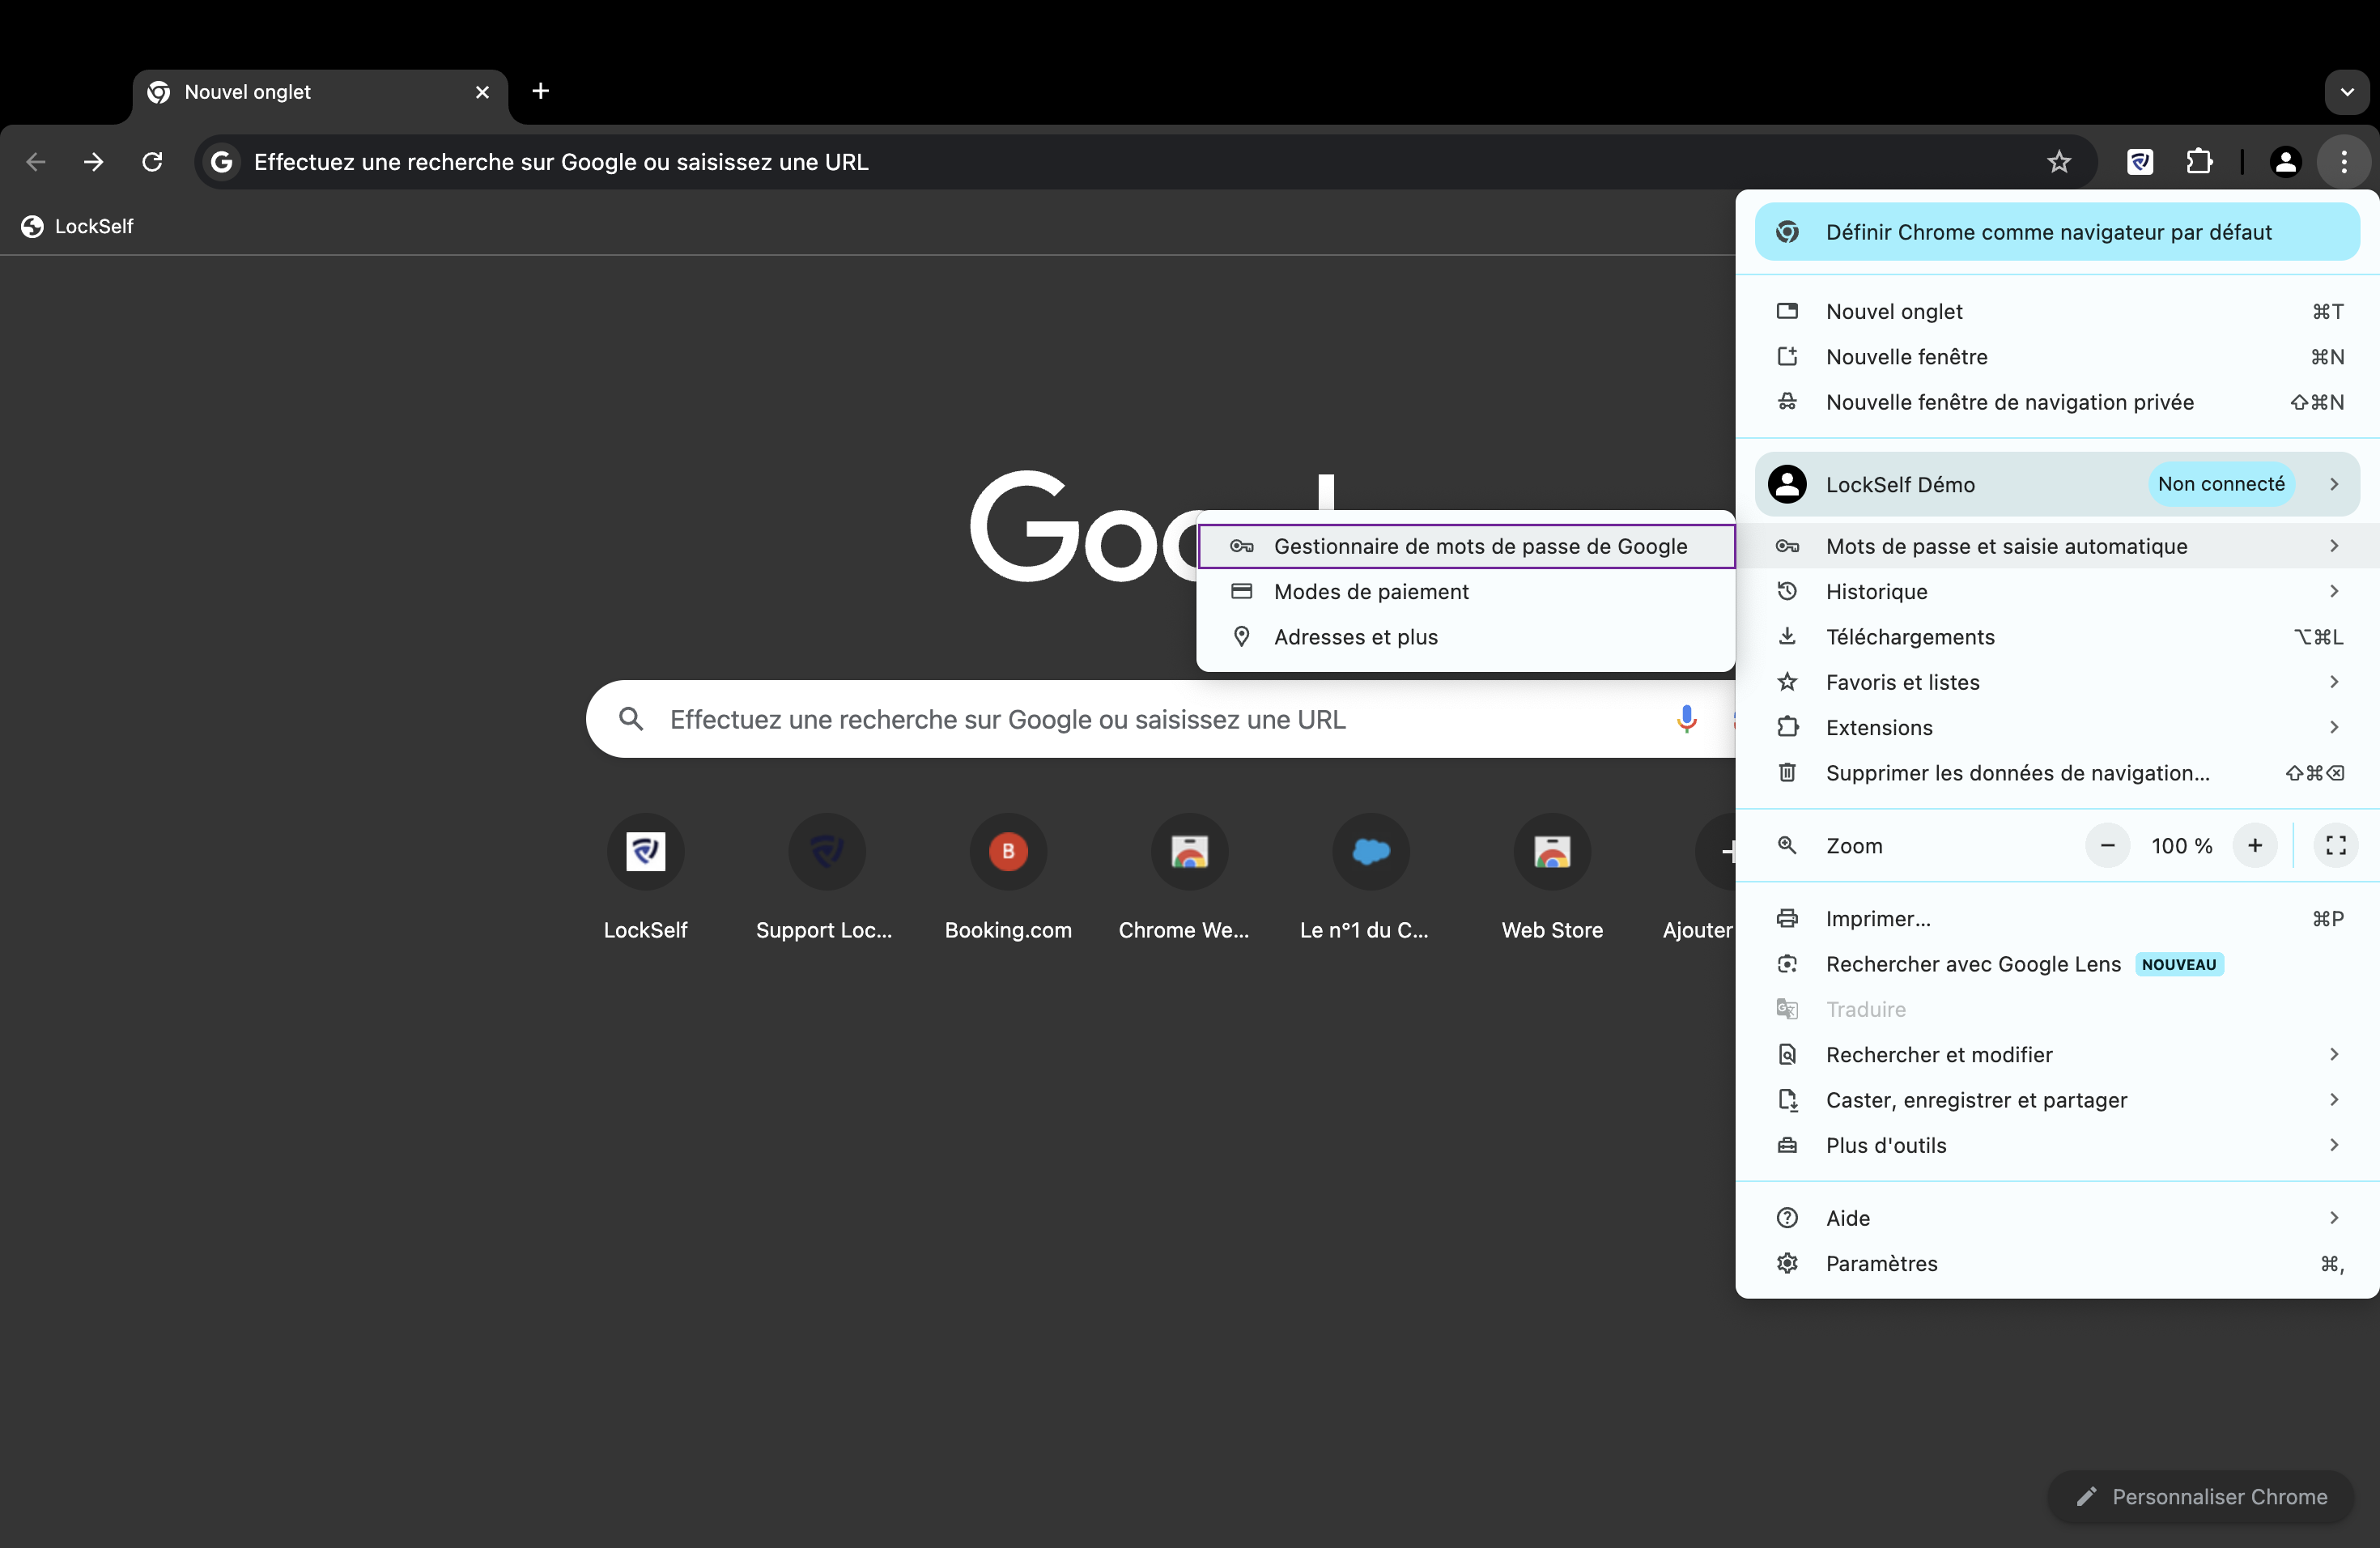This screenshot has height=1548, width=2380.
Task: Click Définir Chrome comme navigateur par défaut
Action: pyautogui.click(x=2057, y=232)
